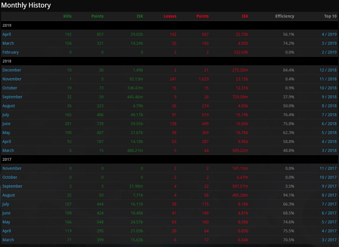Image resolution: width=339 pixels, height=247 pixels.
Task: Click the March 2019 month link
Action: coord(8,43)
